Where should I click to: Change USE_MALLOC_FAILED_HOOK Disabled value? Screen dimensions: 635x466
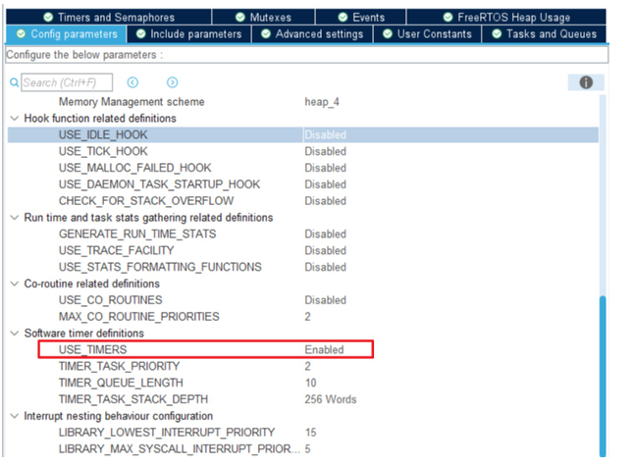coord(326,168)
